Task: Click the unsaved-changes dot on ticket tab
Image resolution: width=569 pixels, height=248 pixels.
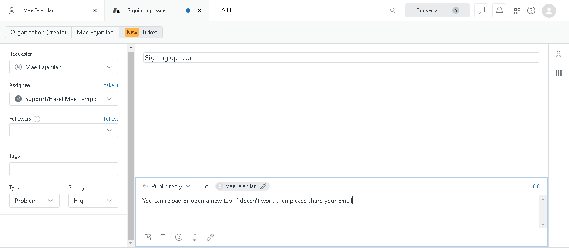Action: point(188,10)
